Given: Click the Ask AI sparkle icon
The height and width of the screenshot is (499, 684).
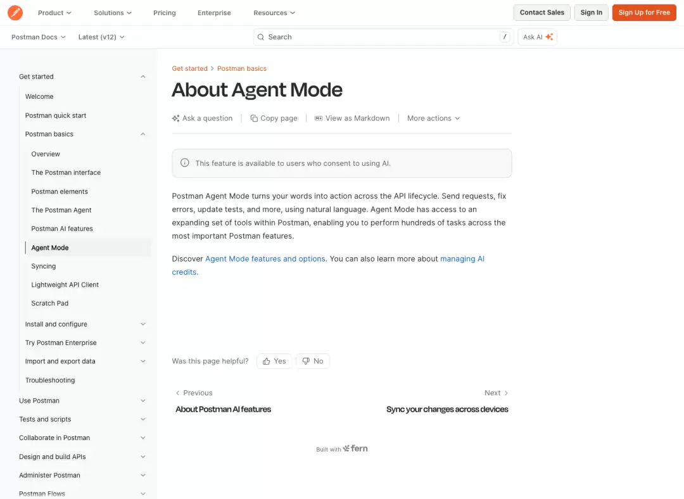Looking at the screenshot, I should pyautogui.click(x=549, y=37).
